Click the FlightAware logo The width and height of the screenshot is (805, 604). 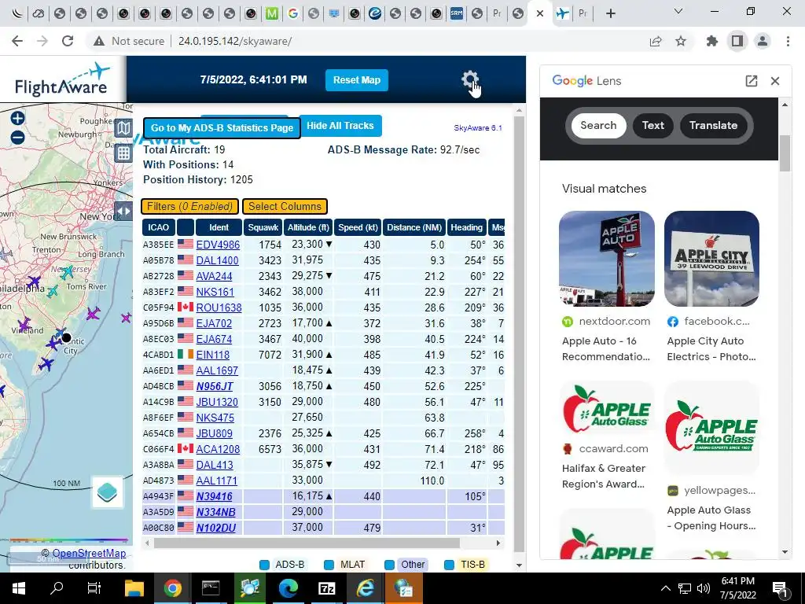[x=61, y=79]
